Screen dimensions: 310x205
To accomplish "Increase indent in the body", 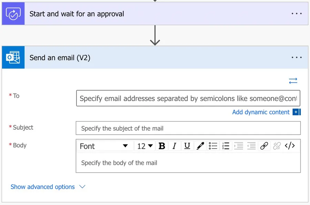I will (x=238, y=146).
